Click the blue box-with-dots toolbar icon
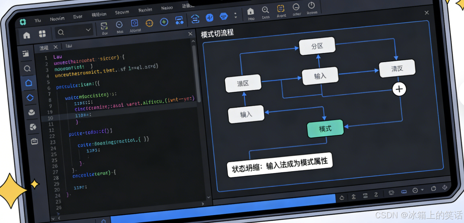464x223 pixels. coord(179,20)
